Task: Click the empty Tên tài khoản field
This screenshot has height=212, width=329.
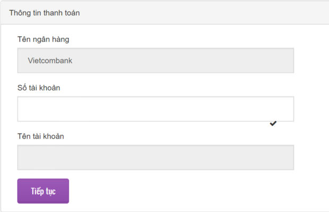Action: coord(155,157)
